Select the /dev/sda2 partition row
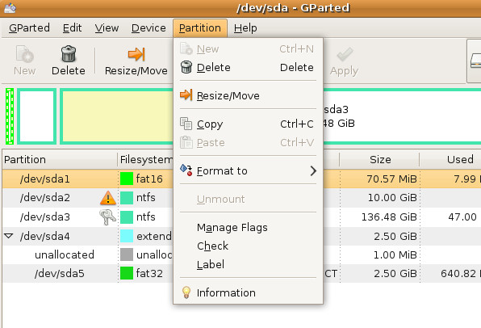481x328 pixels. tap(242, 198)
